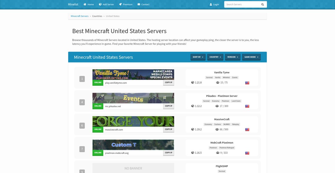This screenshot has width=335, height=173.
Task: Open the MobCraft Pixelmon title
Action: click(x=222, y=143)
